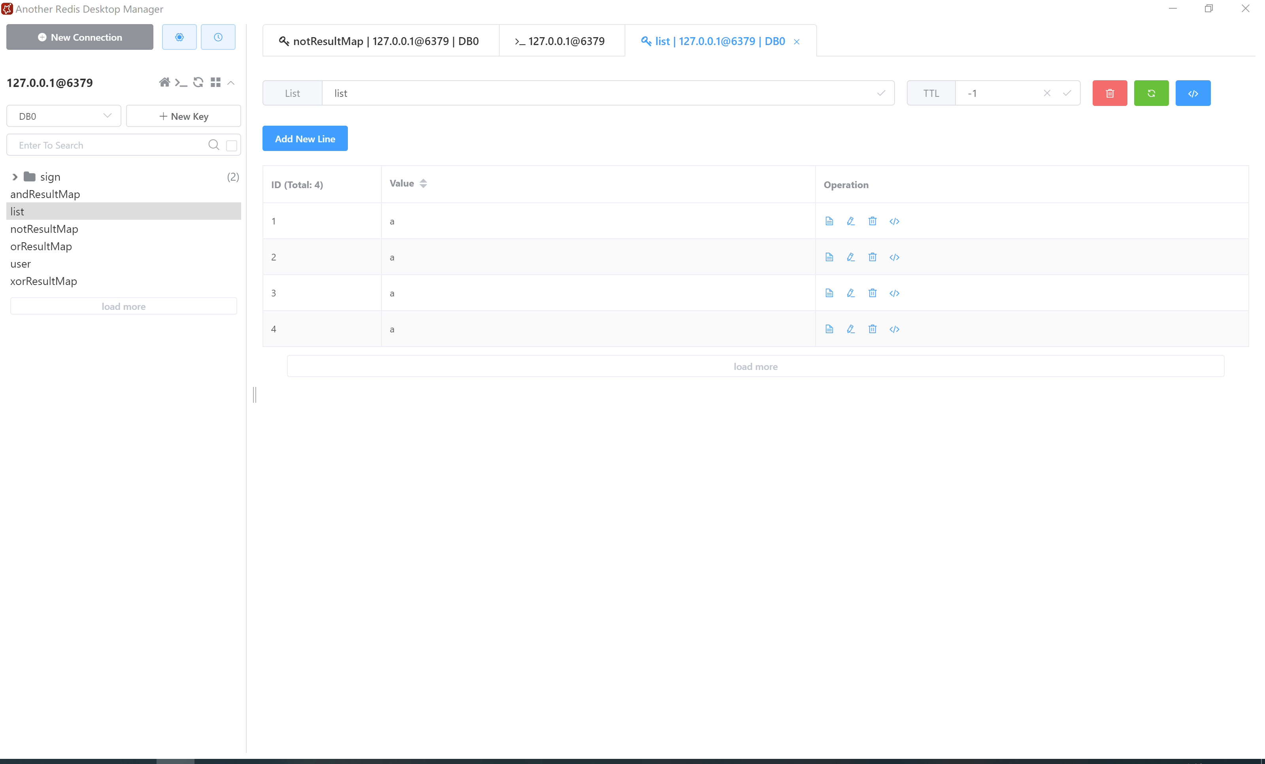The image size is (1265, 764).
Task: Click the blue dump command button
Action: (x=1193, y=93)
